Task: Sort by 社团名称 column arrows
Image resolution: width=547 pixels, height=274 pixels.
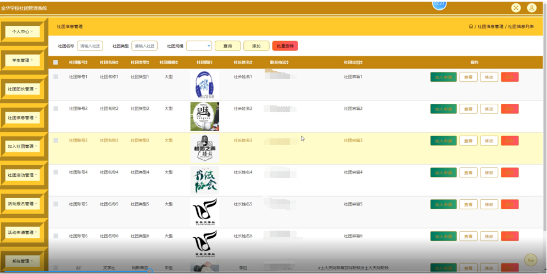Action: [117, 63]
